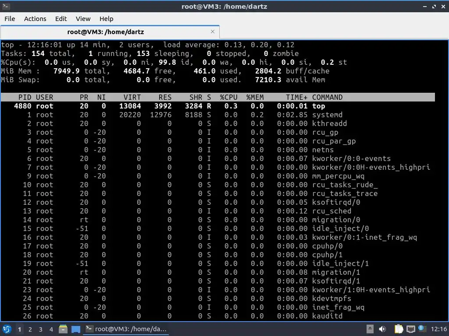Click the 99.8 id CPU value
449x336 pixels.
(x=167, y=62)
